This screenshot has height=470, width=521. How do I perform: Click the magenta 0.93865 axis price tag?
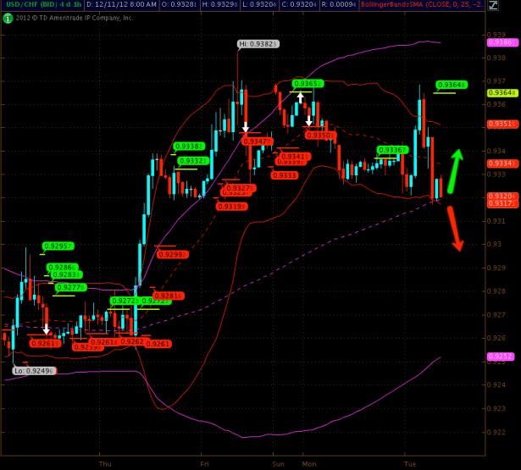click(502, 42)
